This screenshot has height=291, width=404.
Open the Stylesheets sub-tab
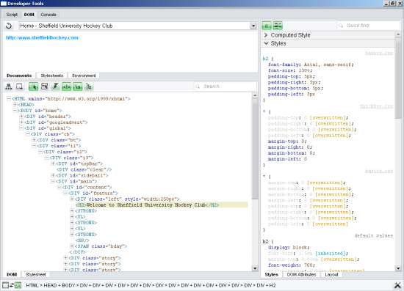click(52, 75)
